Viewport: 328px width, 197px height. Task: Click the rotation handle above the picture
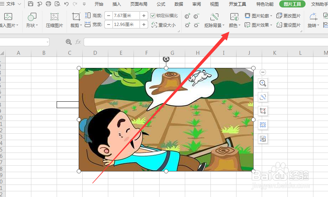tap(166, 59)
